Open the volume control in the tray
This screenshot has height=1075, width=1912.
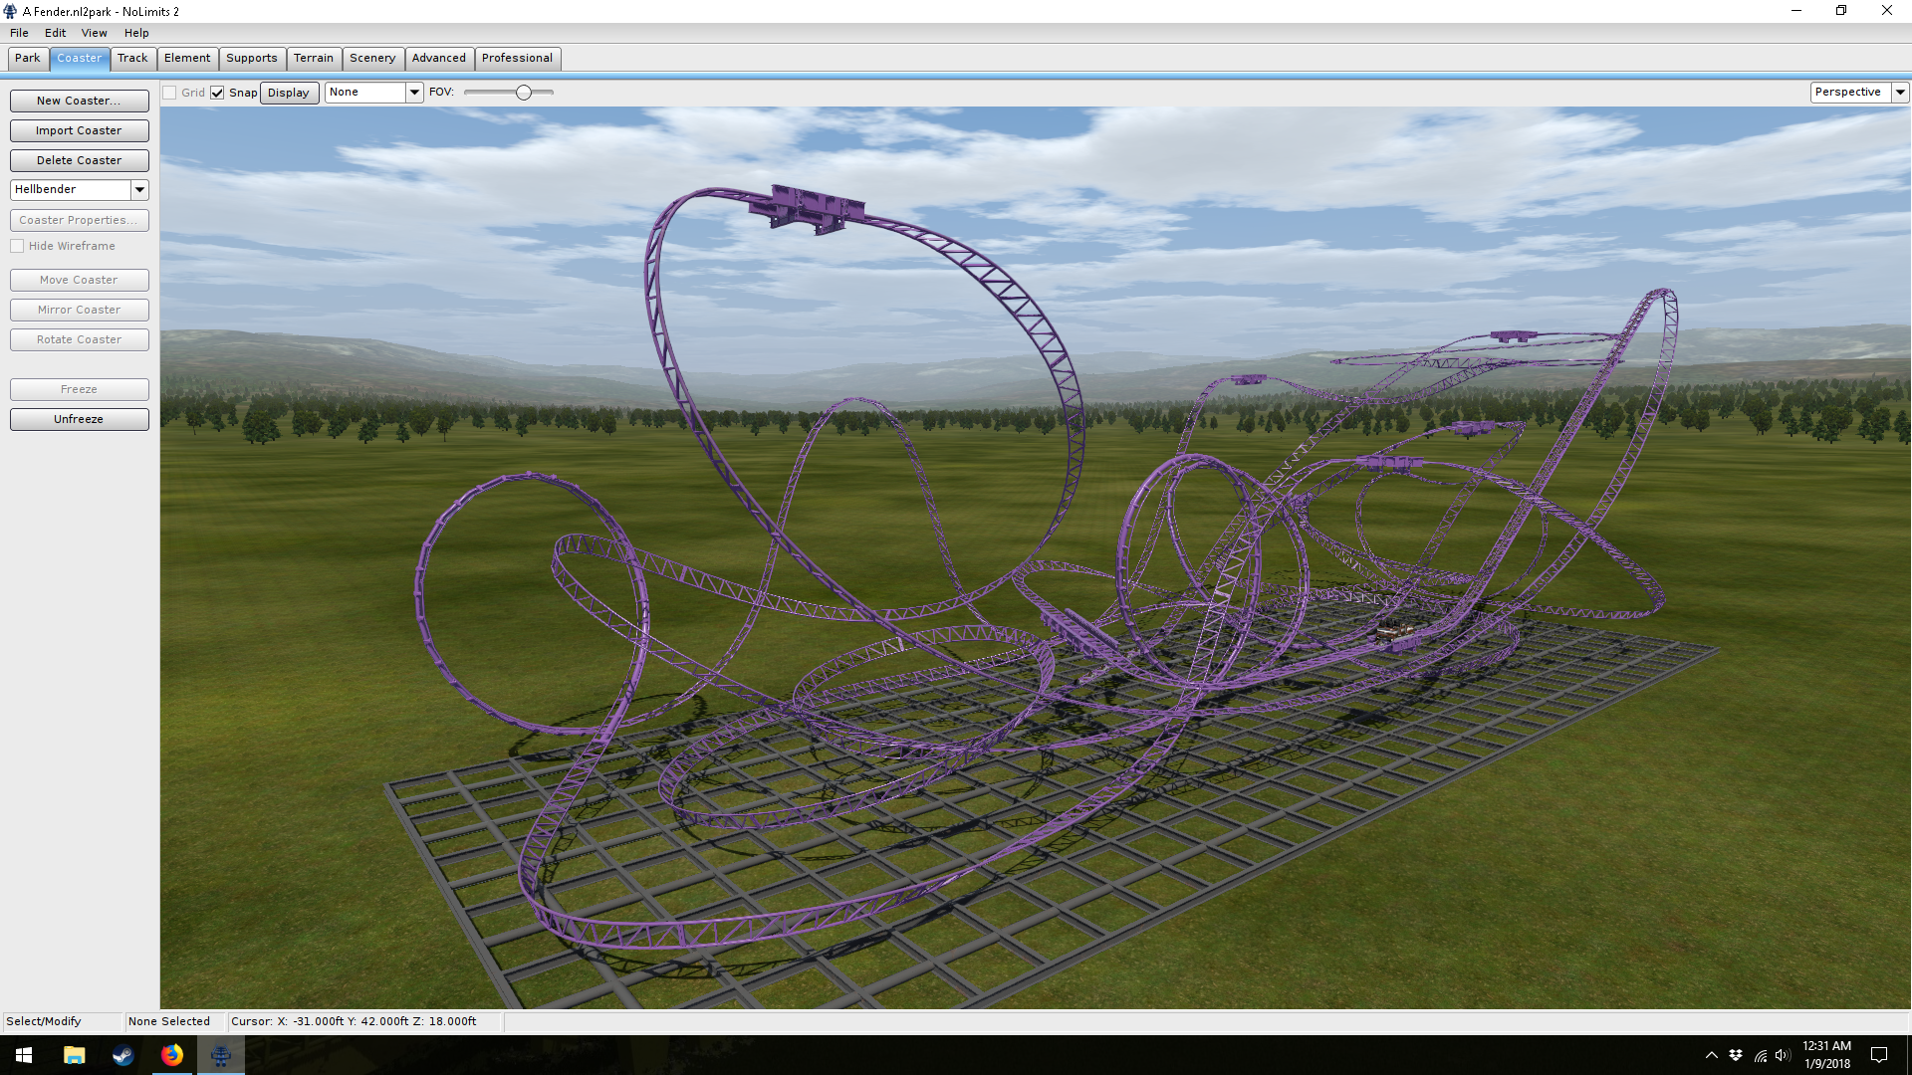(x=1783, y=1055)
